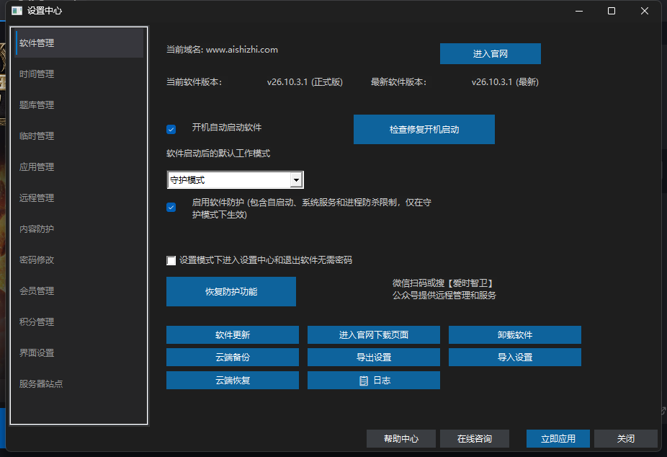Start 软件更新

pyautogui.click(x=232, y=335)
